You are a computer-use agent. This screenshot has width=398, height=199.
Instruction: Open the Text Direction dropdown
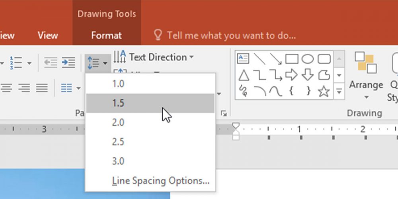pos(154,57)
